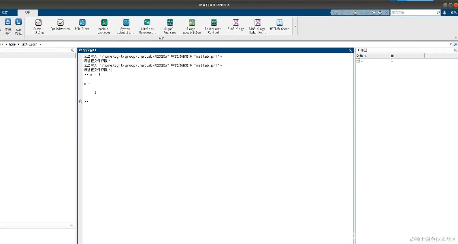Open SimBiology Model Analyzer app
Image resolution: width=458 pixels, height=244 pixels.
[257, 27]
